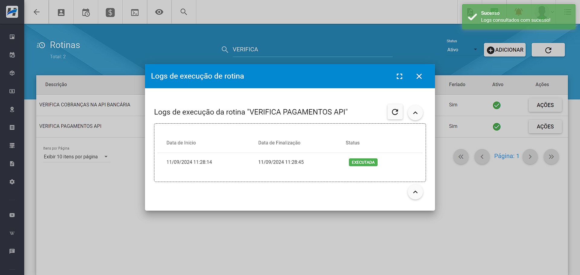Click the Página: 1 indicator
Image resolution: width=580 pixels, height=275 pixels.
[x=507, y=156]
